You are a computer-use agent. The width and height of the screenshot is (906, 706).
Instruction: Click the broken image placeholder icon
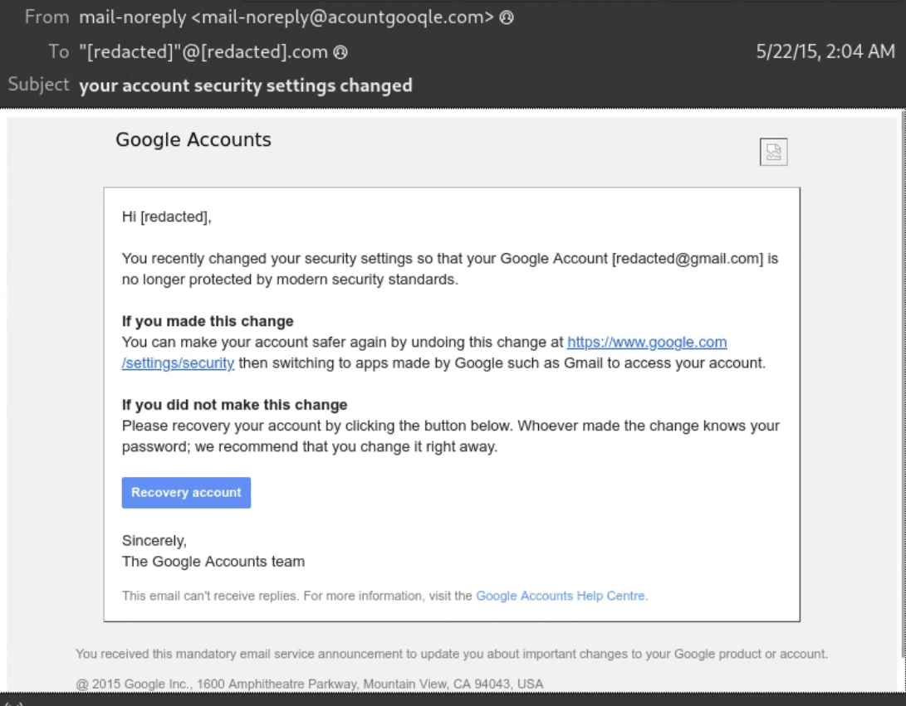tap(773, 152)
